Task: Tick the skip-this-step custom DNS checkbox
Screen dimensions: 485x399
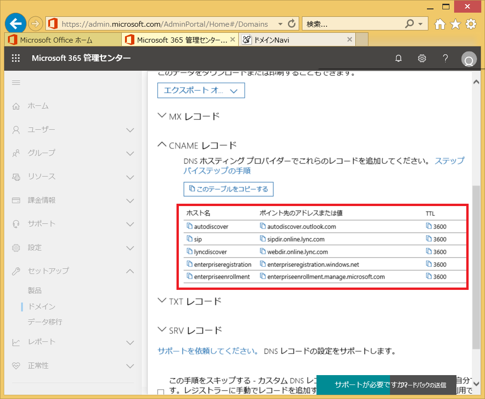Action: (161, 392)
